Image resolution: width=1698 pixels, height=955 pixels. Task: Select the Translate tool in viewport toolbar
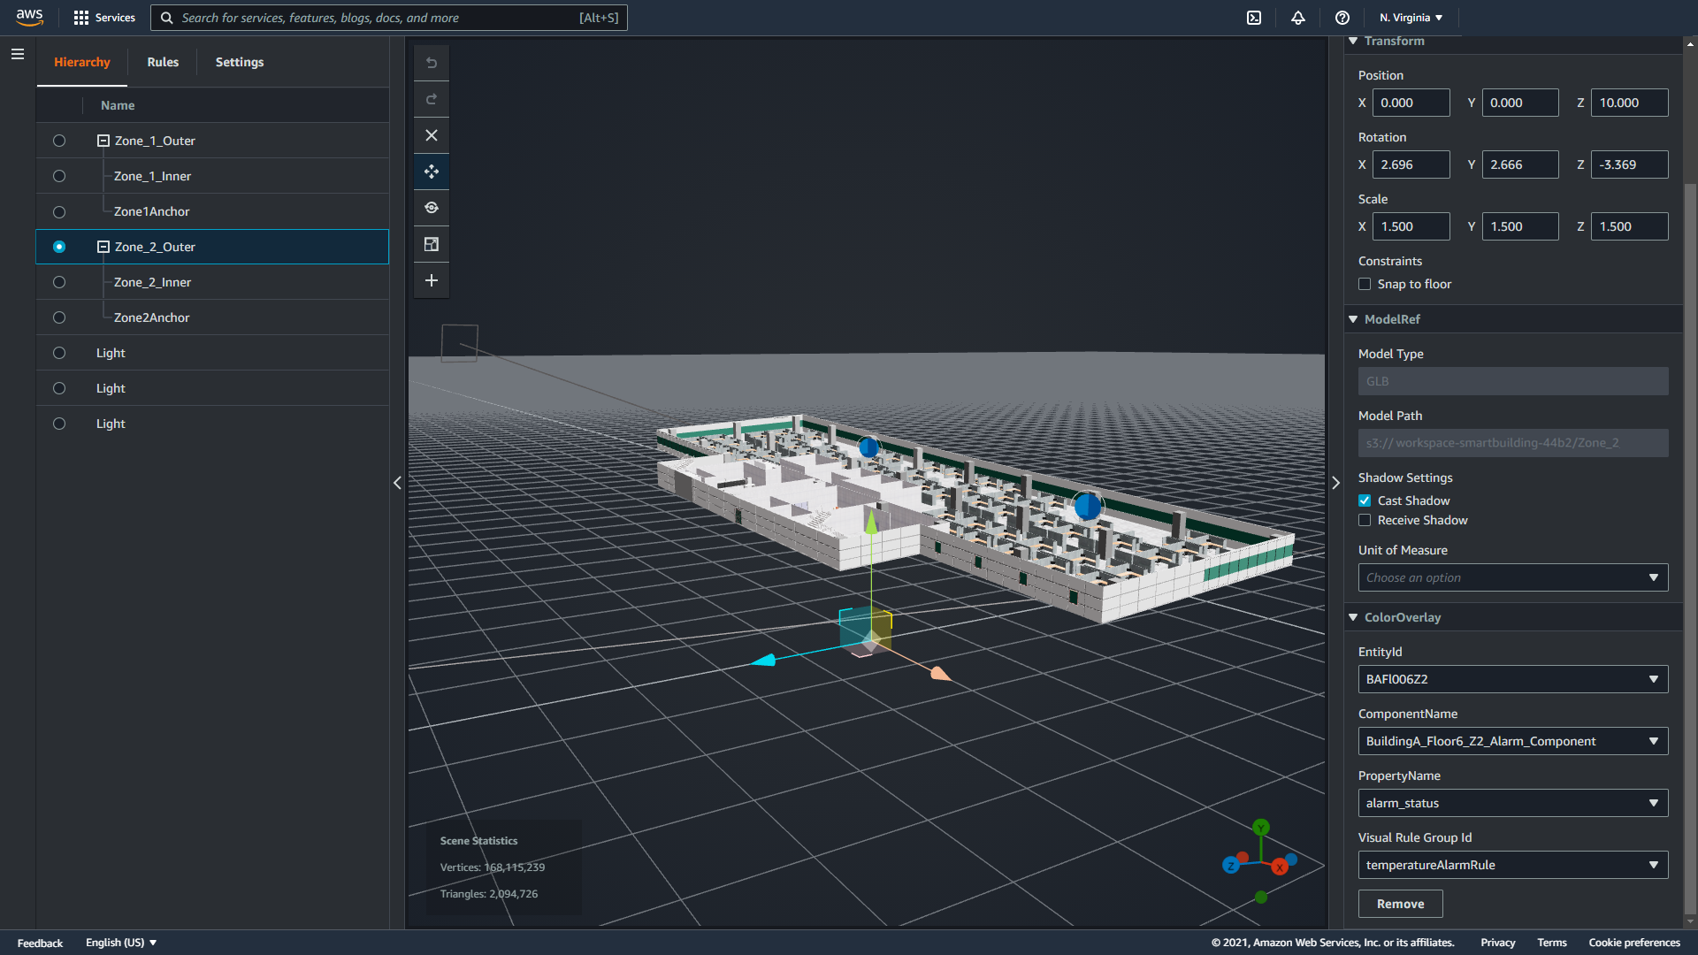(x=432, y=172)
